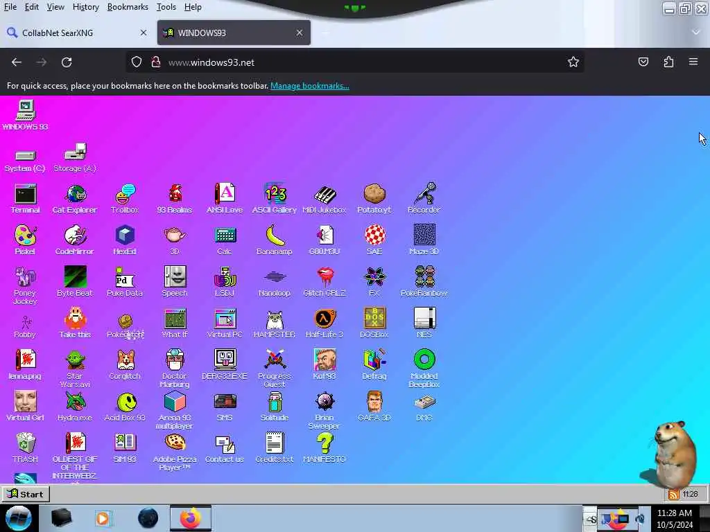Click the Windows 93 Start button
Image resolution: width=710 pixels, height=532 pixels.
coord(26,494)
